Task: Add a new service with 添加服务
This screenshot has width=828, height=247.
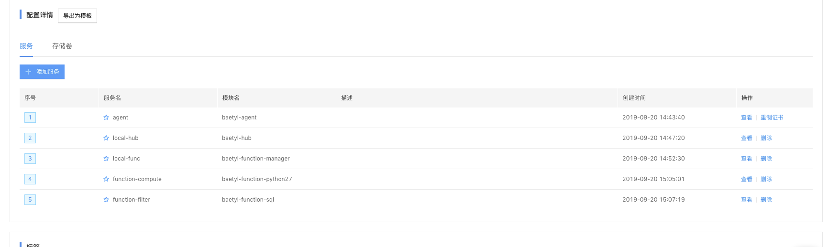Action: [x=42, y=72]
